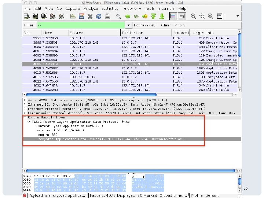Go to packet by number icon
Viewport: 264px width, 198px height.
tap(144, 16)
